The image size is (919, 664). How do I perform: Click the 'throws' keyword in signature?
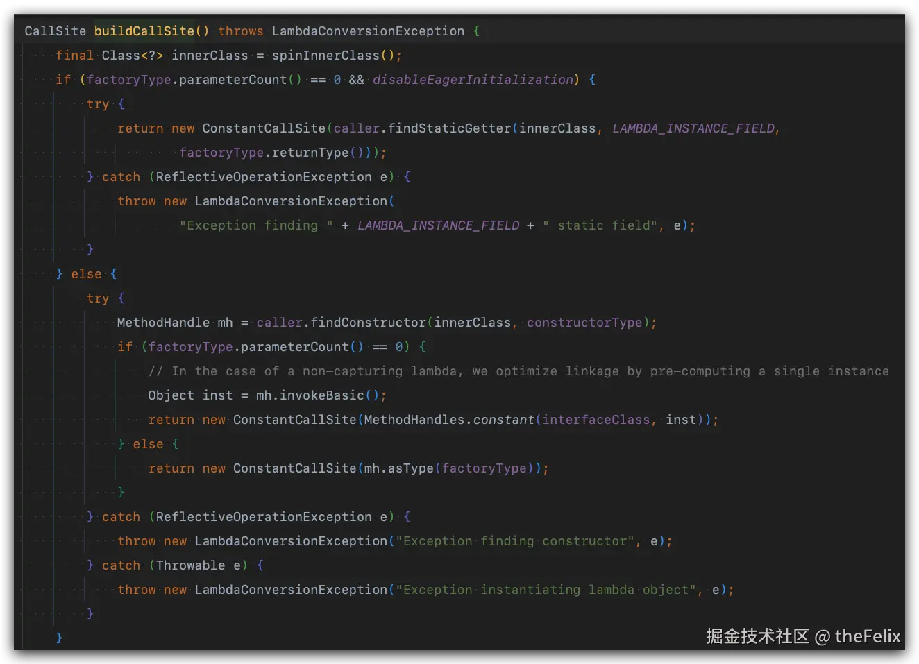[241, 31]
